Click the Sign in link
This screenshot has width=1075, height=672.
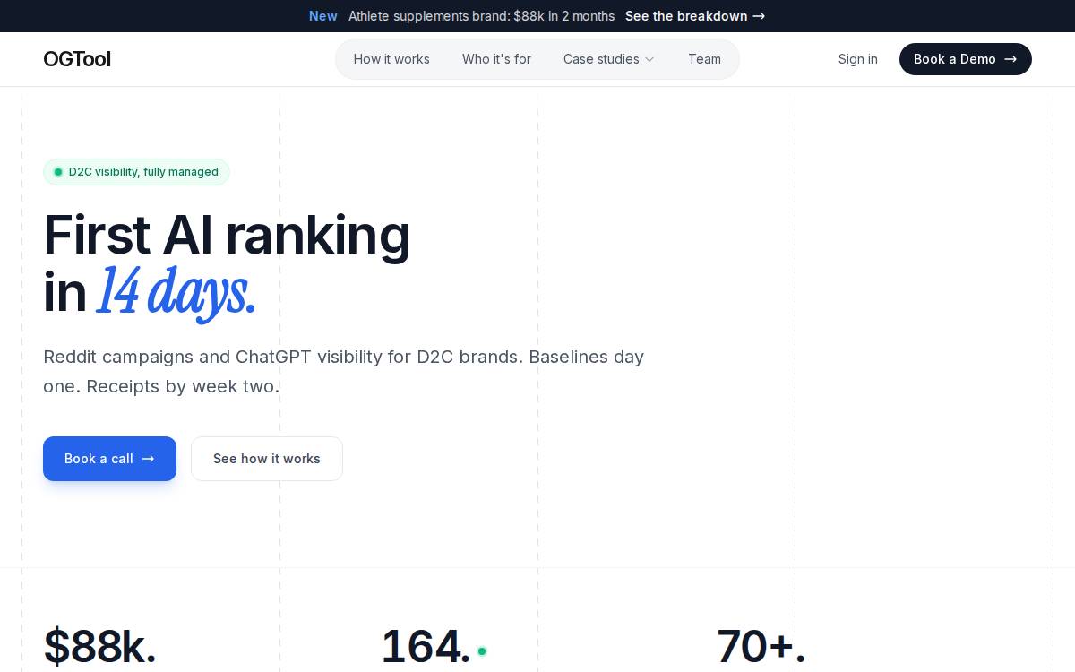tap(857, 59)
